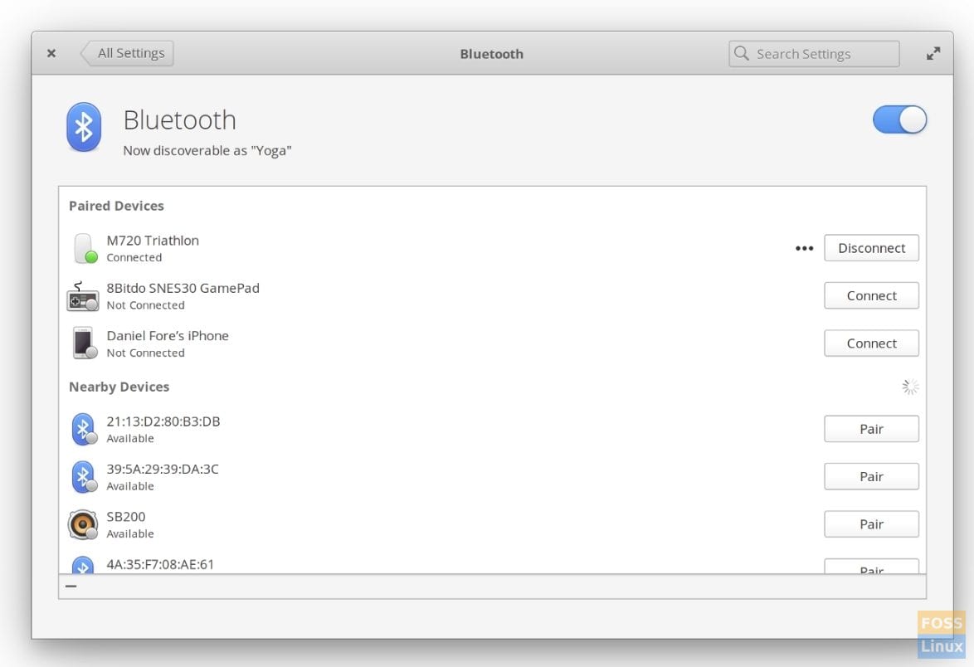The height and width of the screenshot is (667, 974).
Task: Click the 21:13:D2:80:B3:DB address text
Action: coord(163,421)
